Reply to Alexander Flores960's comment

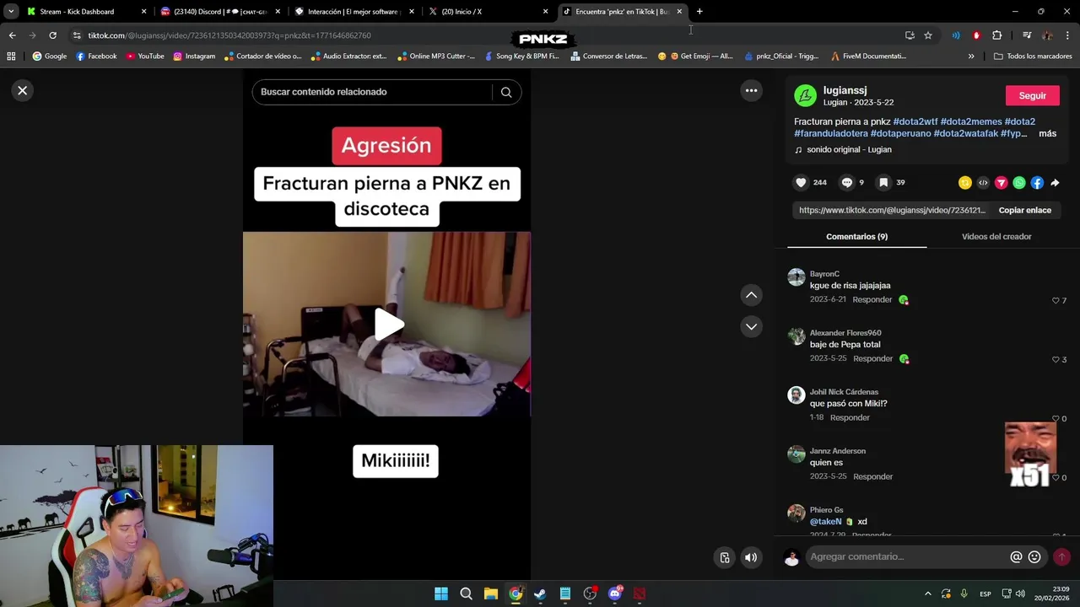coord(872,359)
